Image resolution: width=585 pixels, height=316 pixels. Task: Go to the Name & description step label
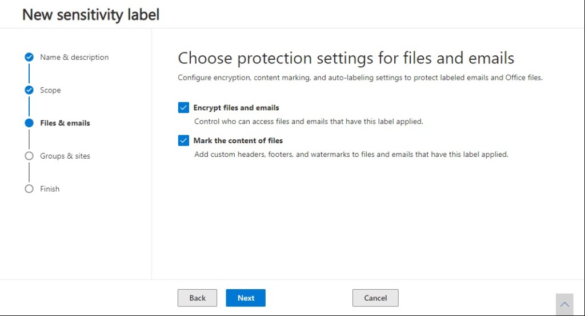click(x=74, y=57)
